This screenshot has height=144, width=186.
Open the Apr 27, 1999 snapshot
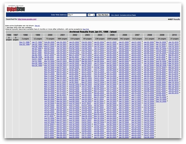(x=37, y=53)
